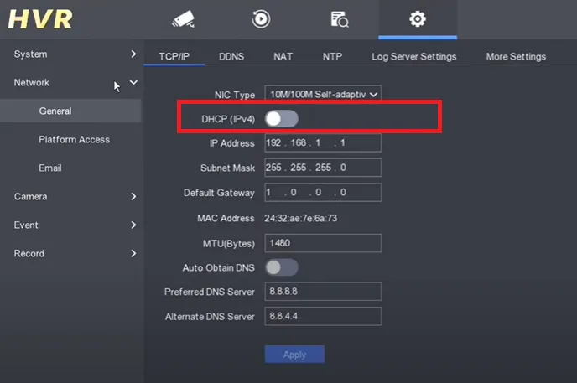Viewport: 577px width, 383px height.
Task: Select Camera in the sidebar
Action: [30, 197]
